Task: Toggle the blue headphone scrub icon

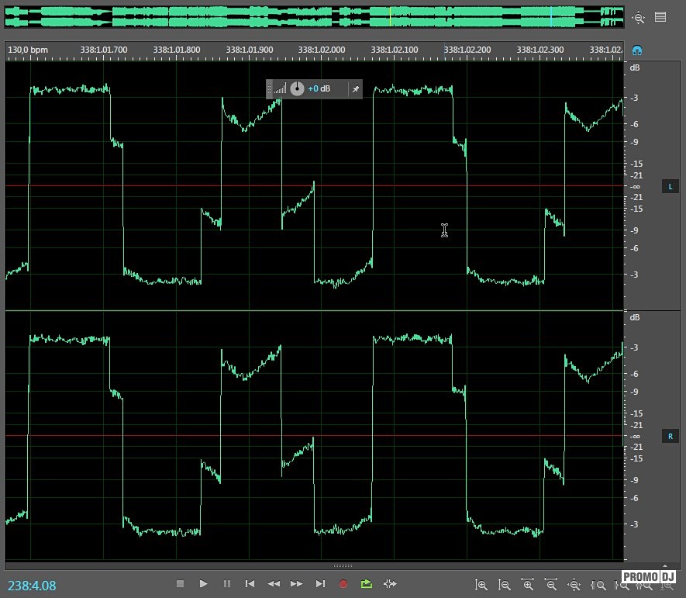Action: (x=637, y=50)
